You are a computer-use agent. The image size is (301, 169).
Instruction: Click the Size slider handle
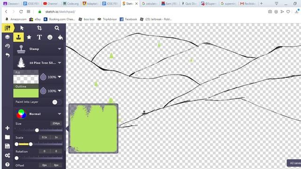(37, 131)
